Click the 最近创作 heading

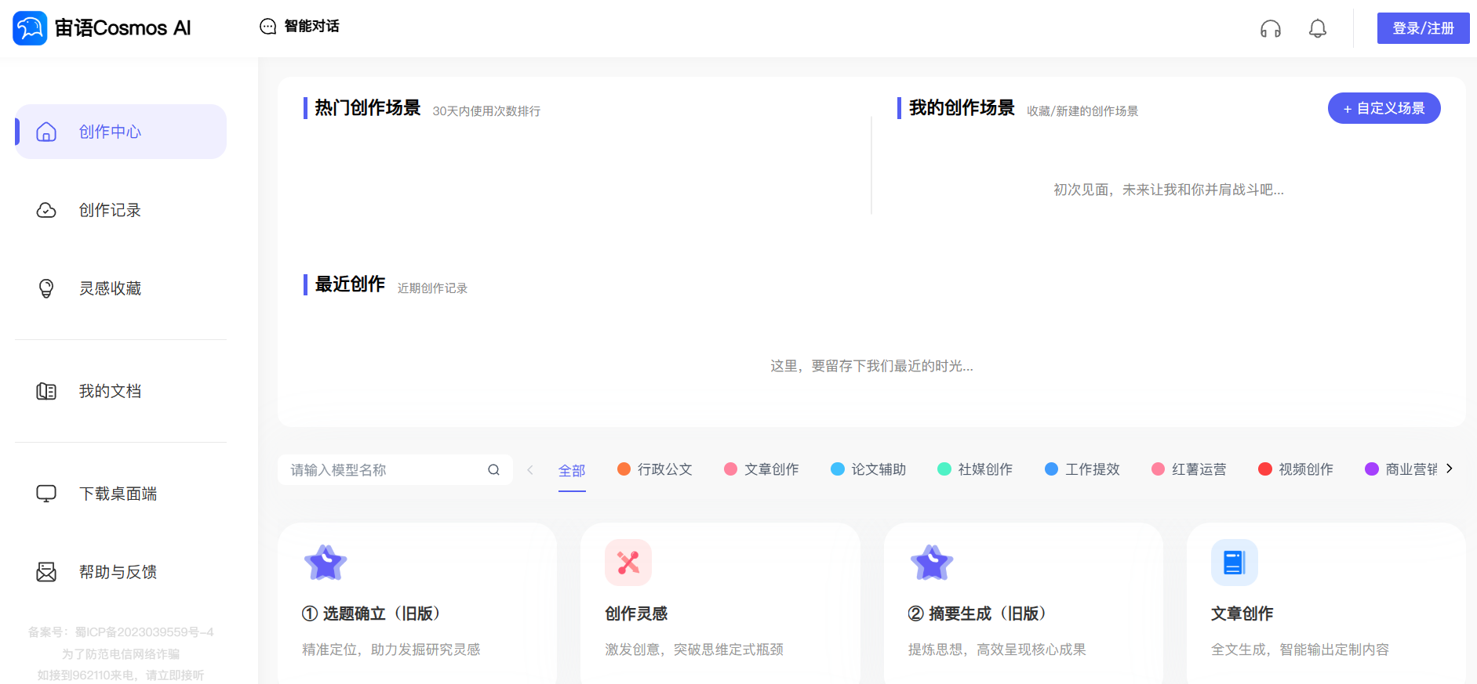pyautogui.click(x=350, y=284)
